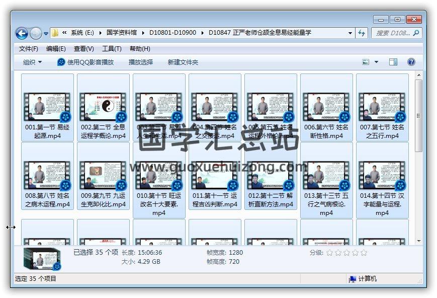This screenshot has height=298, width=437.
Task: Open the view options dropdown arrow
Action: [x=377, y=62]
